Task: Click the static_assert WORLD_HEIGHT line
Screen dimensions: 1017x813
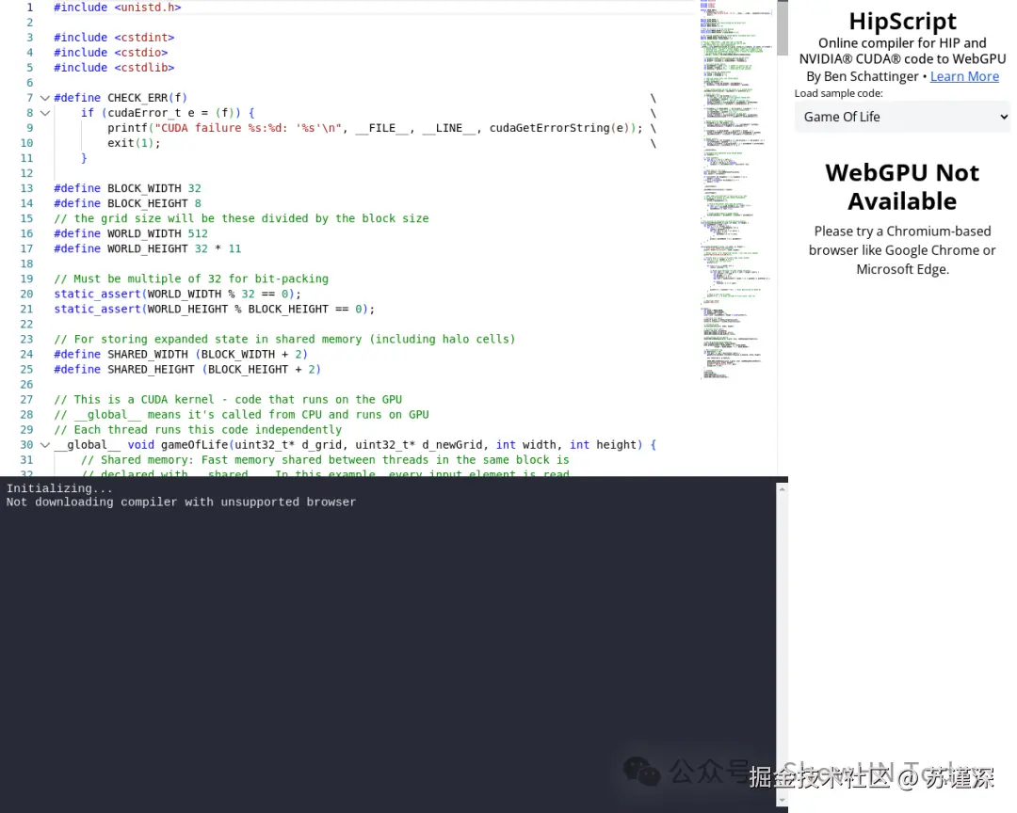Action: (x=215, y=310)
